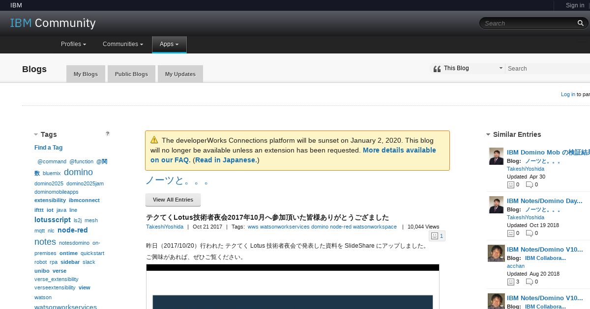
Task: Select the domino tag in cloud
Action: click(x=78, y=172)
